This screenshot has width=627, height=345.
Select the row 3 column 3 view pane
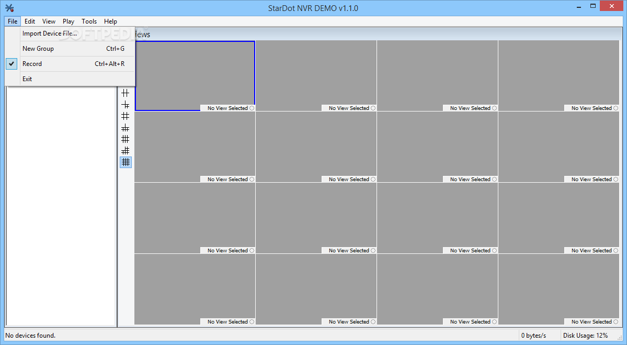[438, 218]
